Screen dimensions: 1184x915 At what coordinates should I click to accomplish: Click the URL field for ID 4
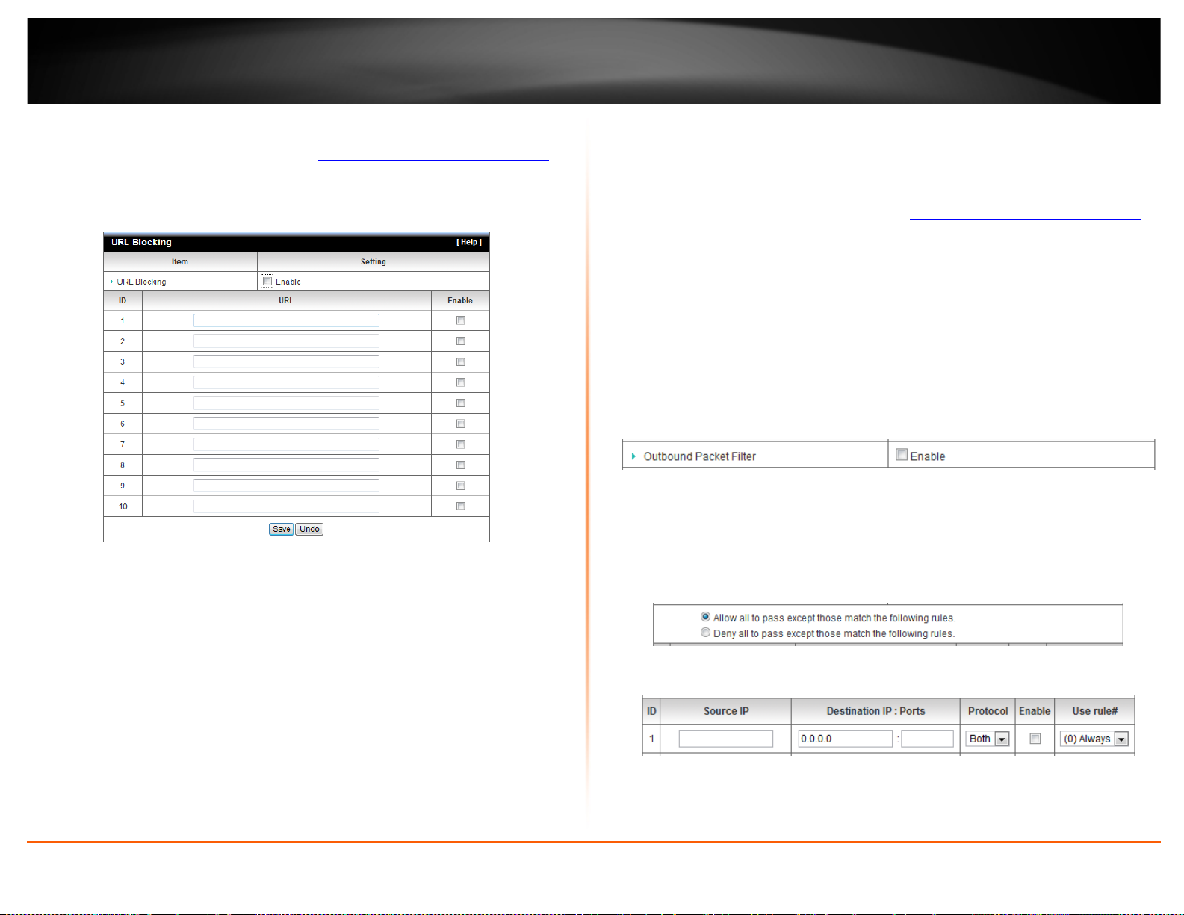pos(286,382)
